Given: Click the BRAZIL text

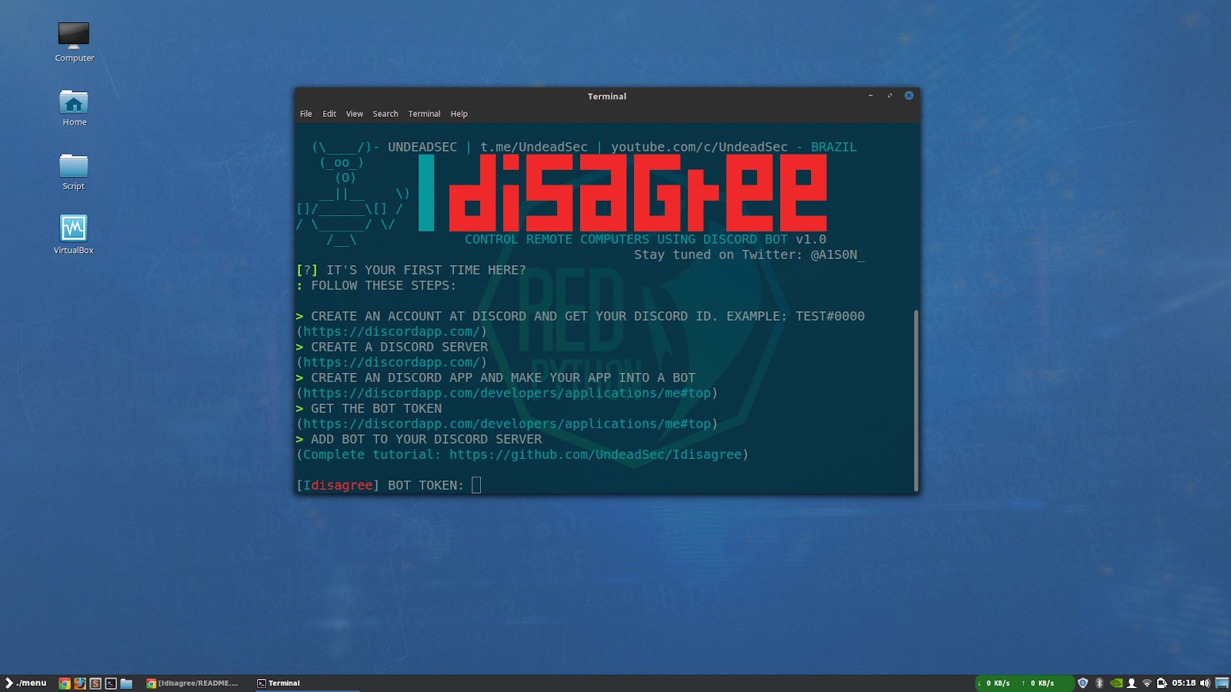Looking at the screenshot, I should point(834,147).
